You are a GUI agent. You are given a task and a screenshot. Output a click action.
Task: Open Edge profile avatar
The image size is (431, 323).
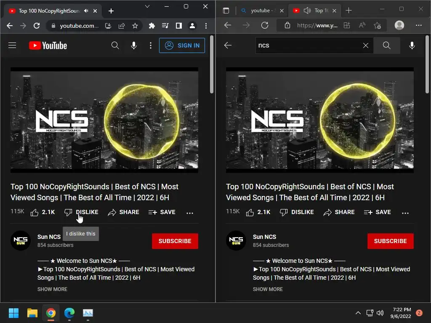coord(399,25)
